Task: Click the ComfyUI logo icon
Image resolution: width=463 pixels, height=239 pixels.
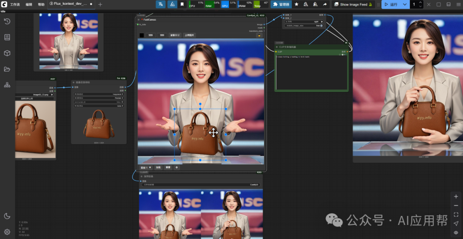Action: (4, 4)
